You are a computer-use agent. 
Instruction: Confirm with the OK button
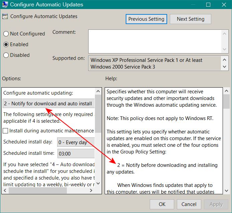point(162,204)
